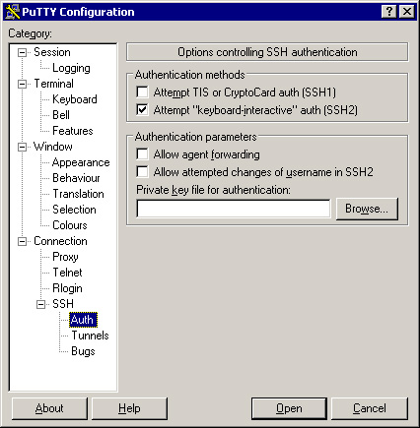Collapse the Window tree node
The width and height of the screenshot is (420, 428).
22,147
